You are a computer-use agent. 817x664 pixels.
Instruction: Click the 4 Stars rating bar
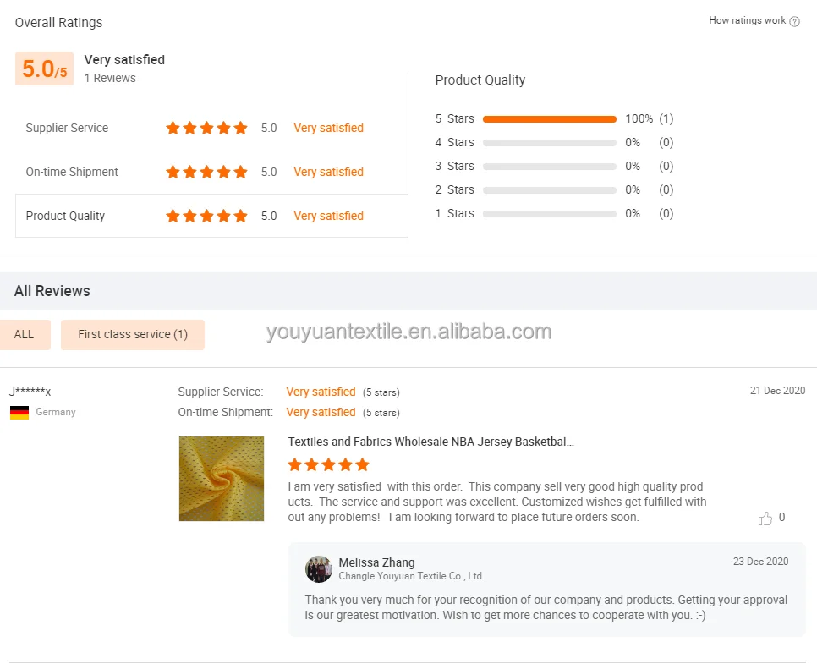click(549, 143)
